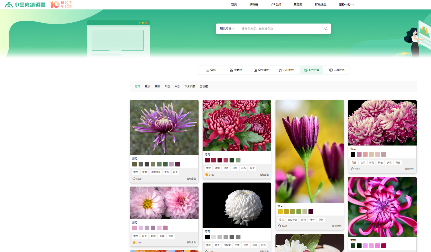
Task: Pick the black swatch under white chrysanthemum
Action: pos(207,237)
